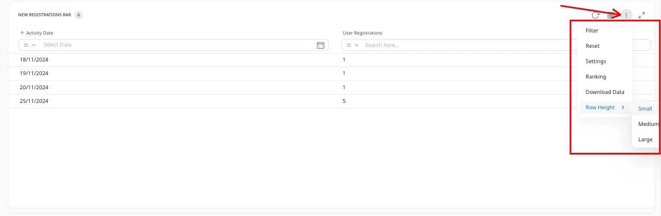Screen dimensions: 661x216
Task: Set row height to Small
Action: pyautogui.click(x=645, y=109)
